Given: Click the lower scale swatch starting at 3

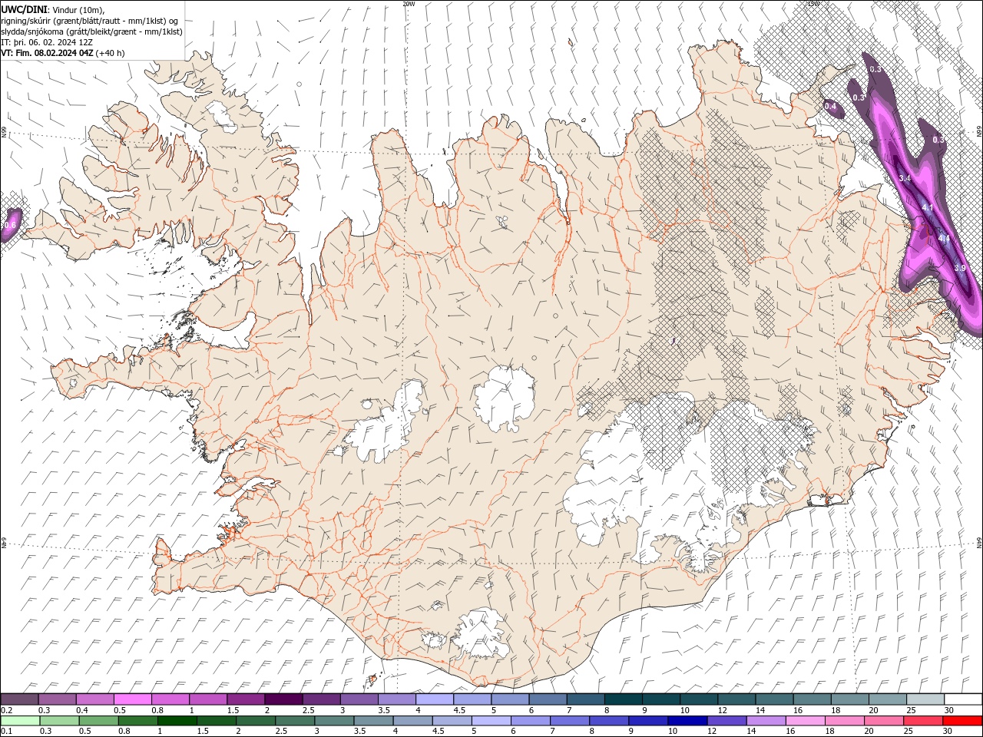Looking at the screenshot, I should [334, 721].
